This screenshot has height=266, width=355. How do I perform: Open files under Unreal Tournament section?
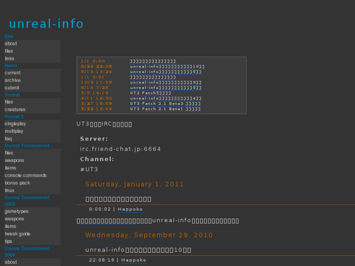(32, 153)
